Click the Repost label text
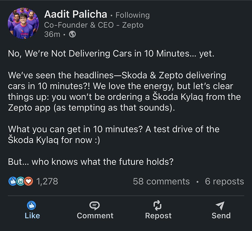 (158, 216)
